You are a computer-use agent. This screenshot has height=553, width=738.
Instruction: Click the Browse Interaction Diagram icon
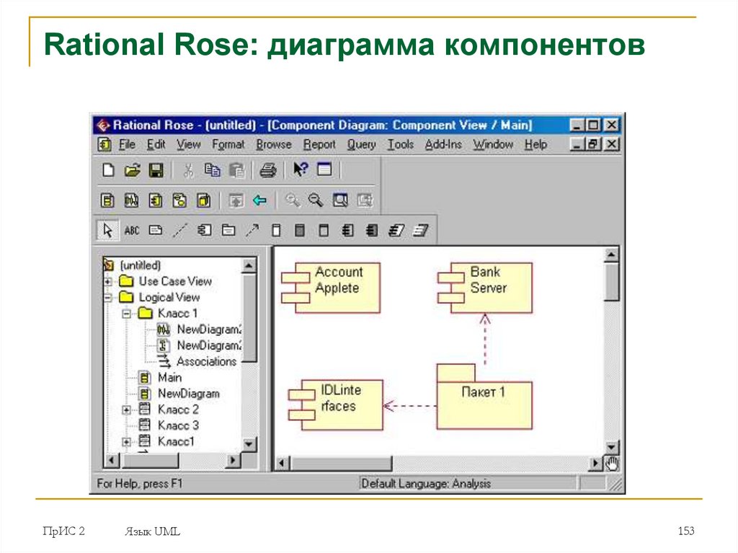coord(131,200)
